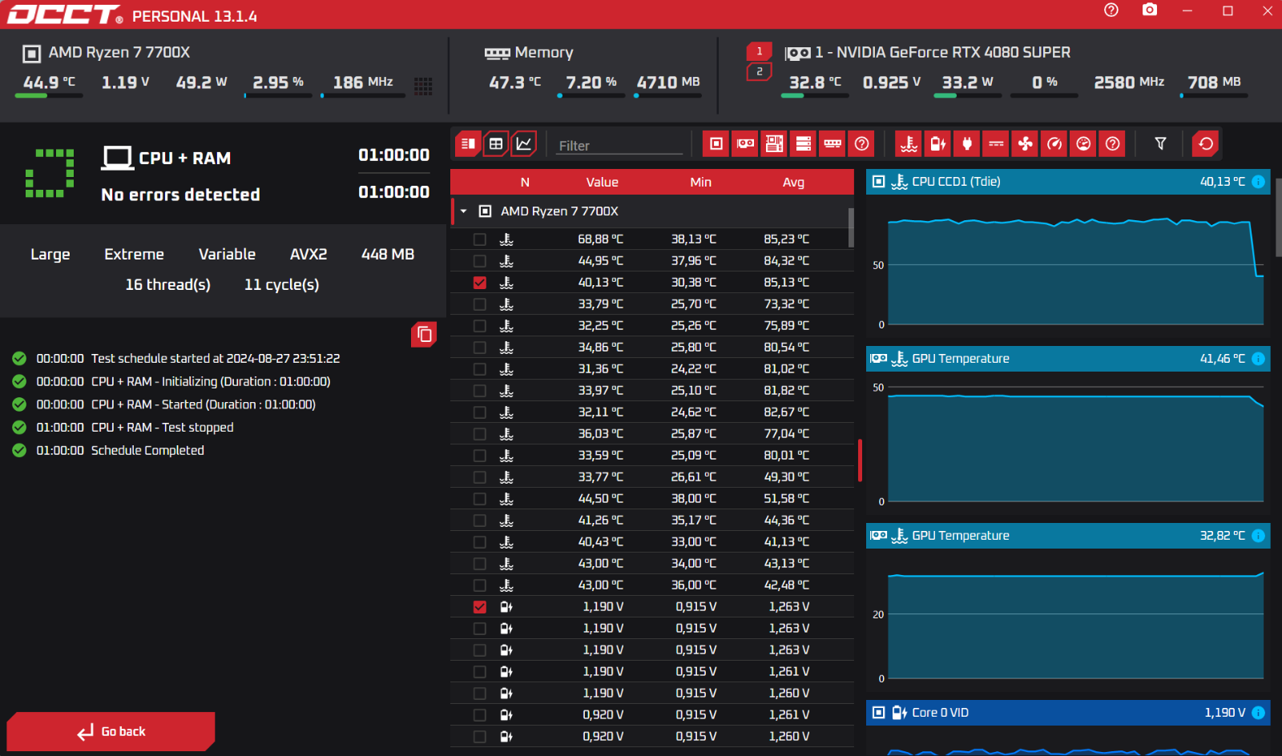Select the 'Schedule Completed' log entry
Image resolution: width=1282 pixels, height=756 pixels.
147,451
